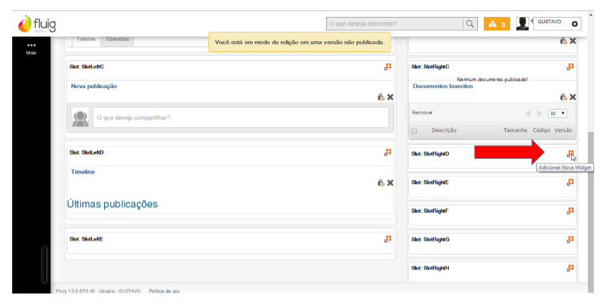The width and height of the screenshot is (605, 305).
Task: Click the search magnifier icon
Action: tap(470, 24)
